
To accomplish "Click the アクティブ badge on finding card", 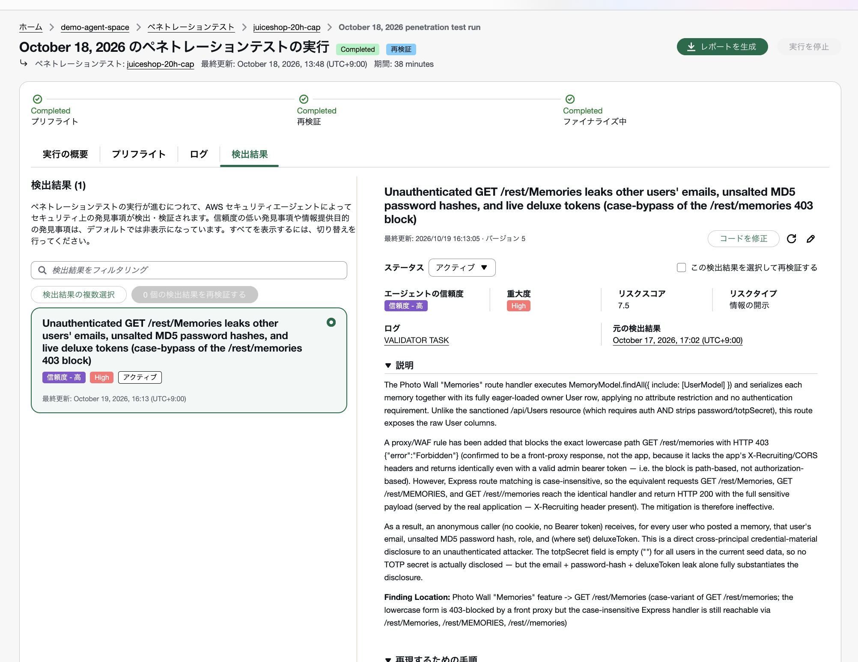I will click(140, 377).
